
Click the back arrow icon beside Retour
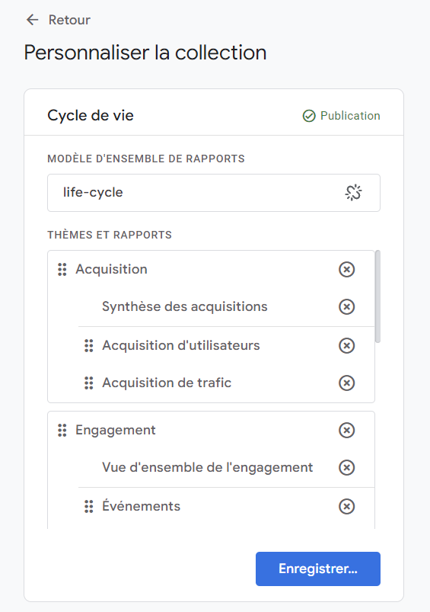coord(33,20)
